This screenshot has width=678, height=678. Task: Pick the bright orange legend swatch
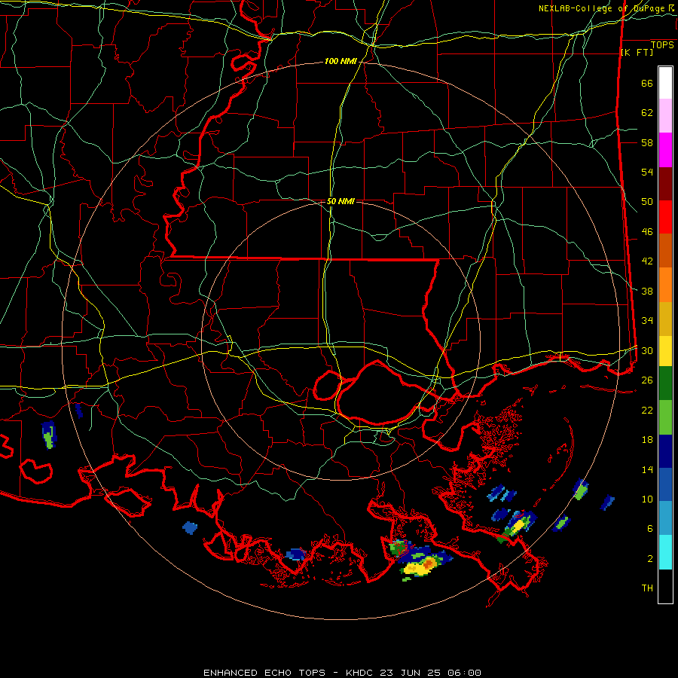(x=665, y=285)
